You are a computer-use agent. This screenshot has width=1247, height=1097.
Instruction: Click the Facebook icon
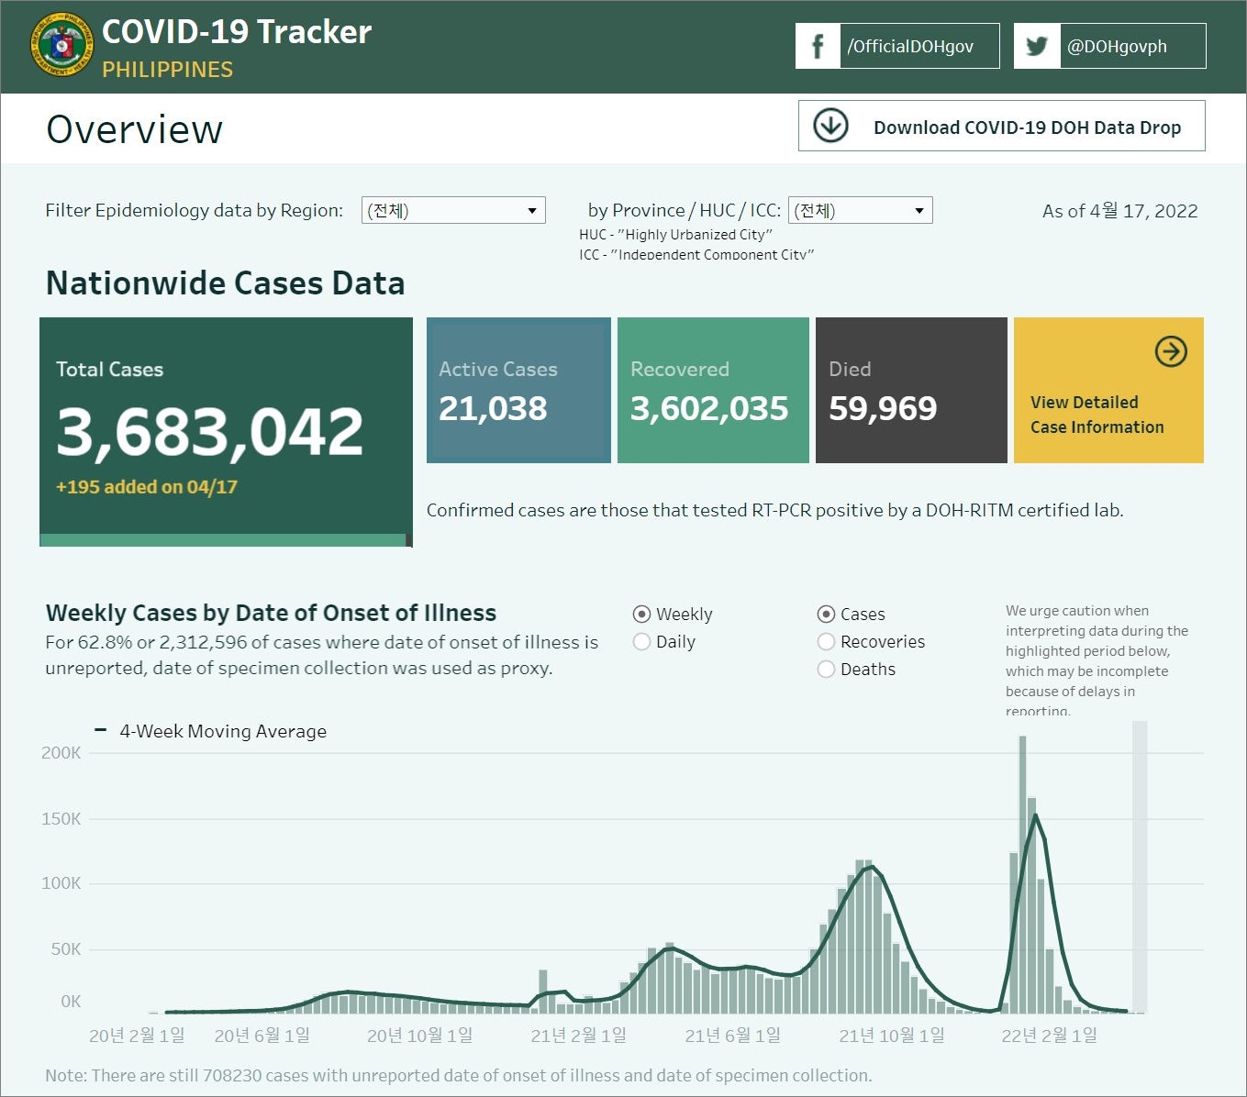(818, 46)
